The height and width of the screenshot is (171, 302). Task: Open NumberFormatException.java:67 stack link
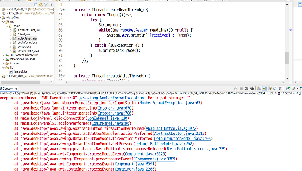coord(170,103)
